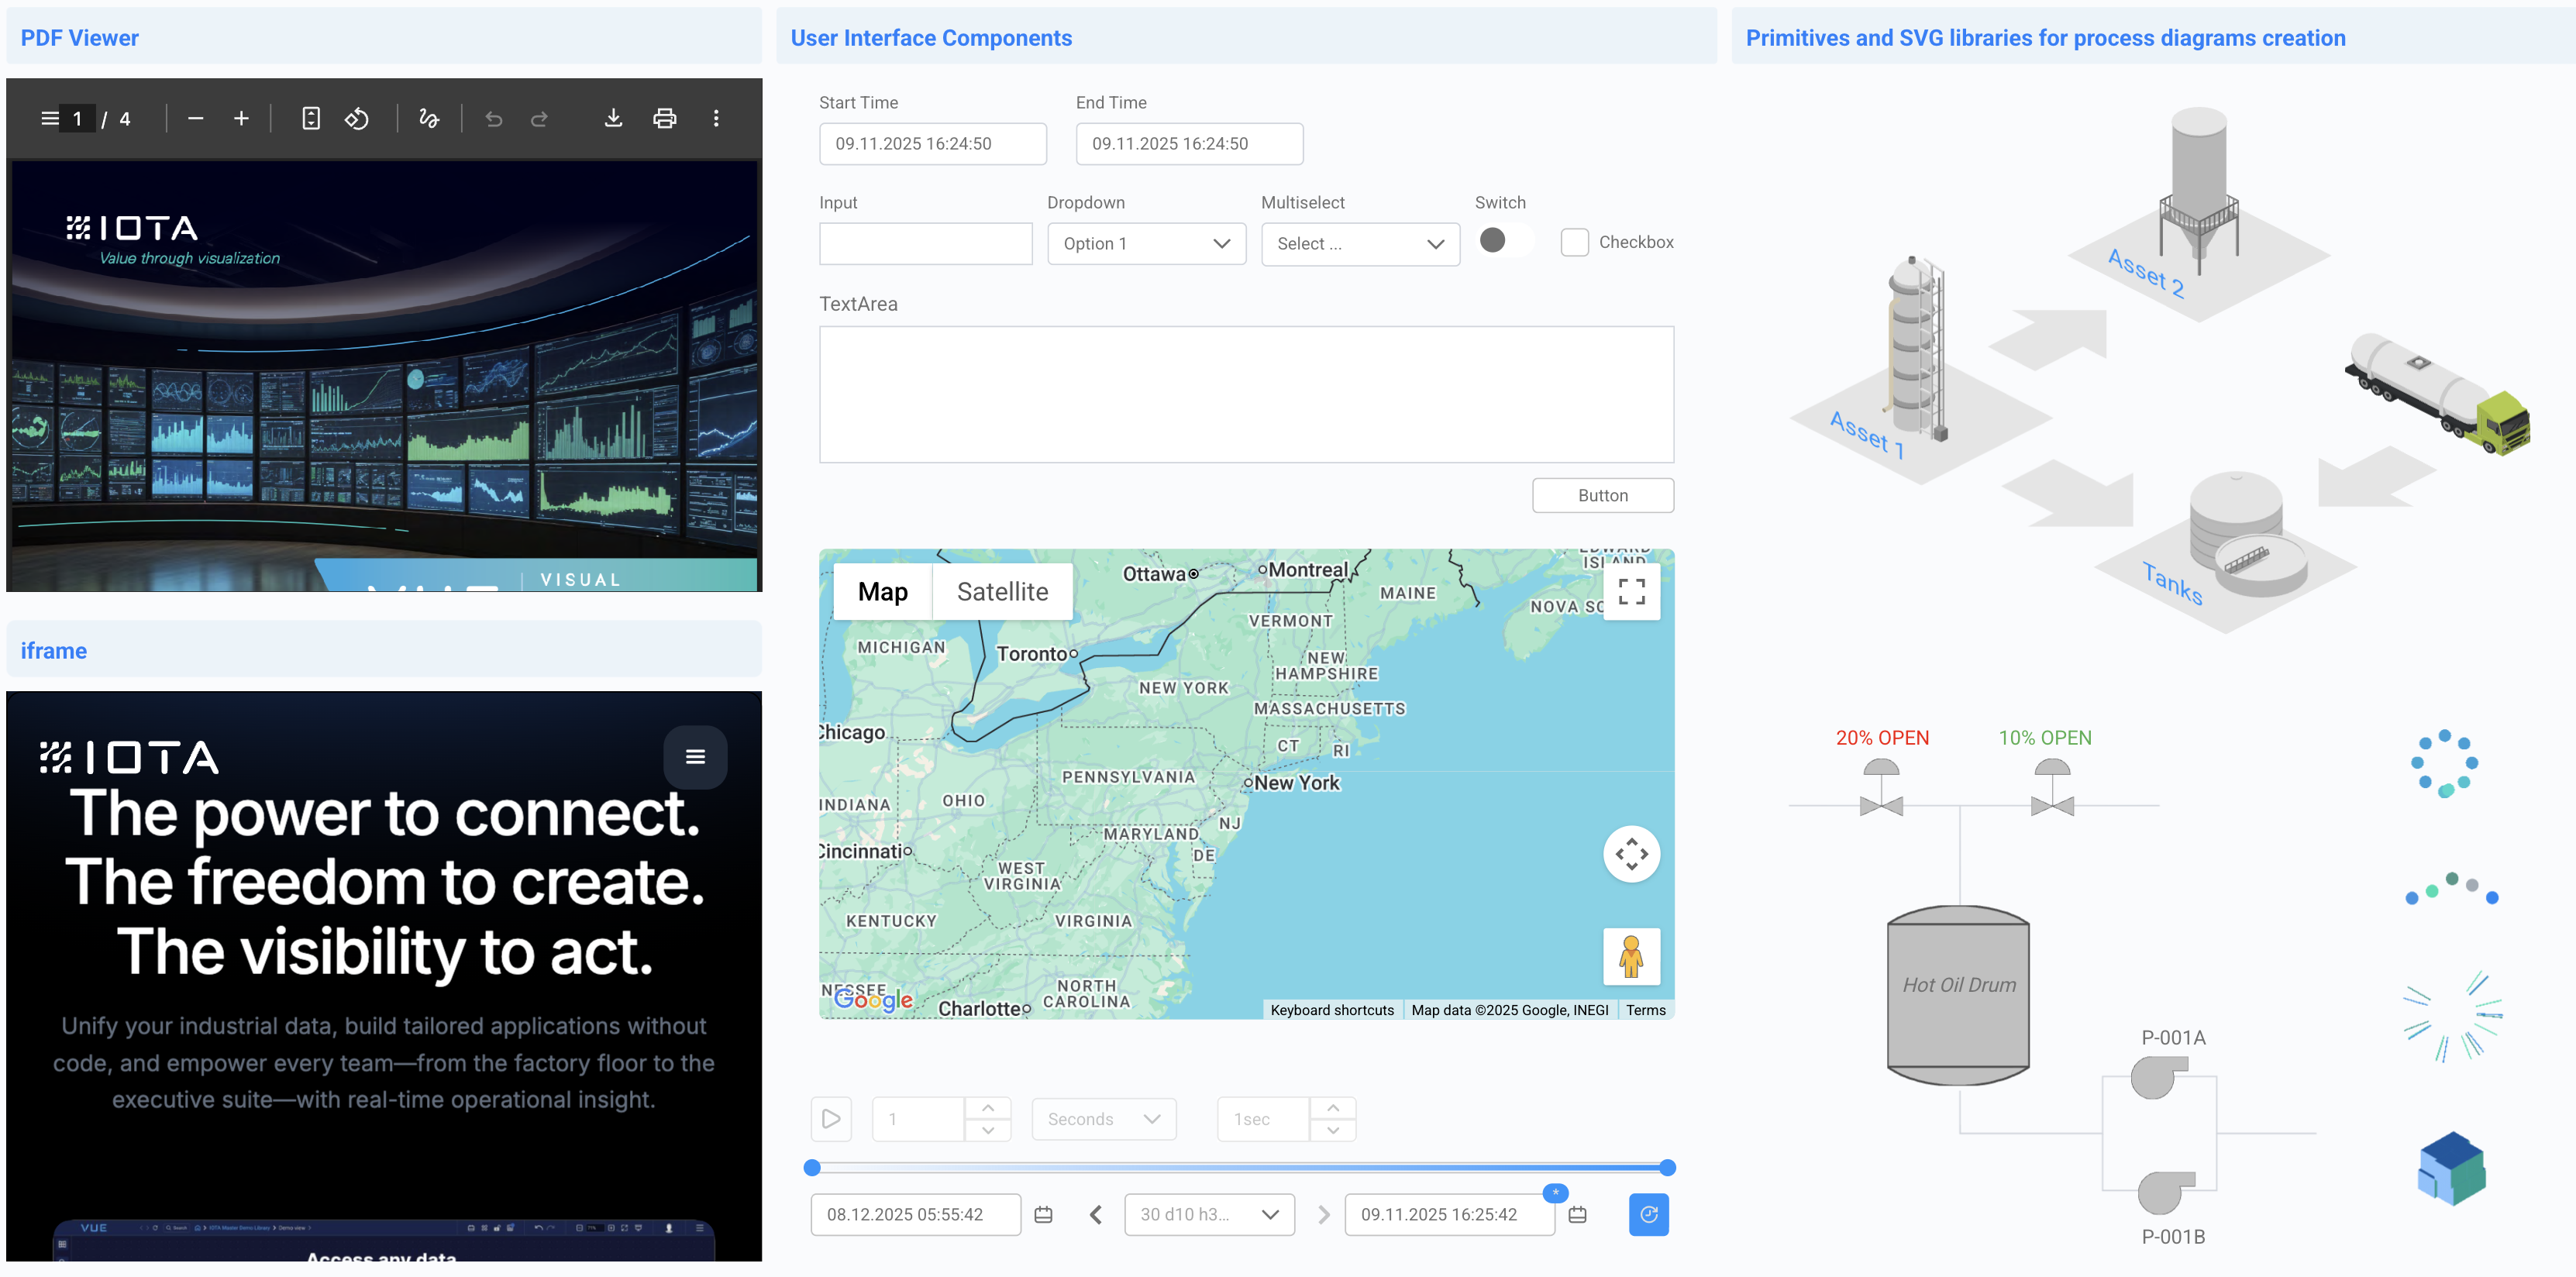
Task: Click the blue refresh time button
Action: 1648,1214
